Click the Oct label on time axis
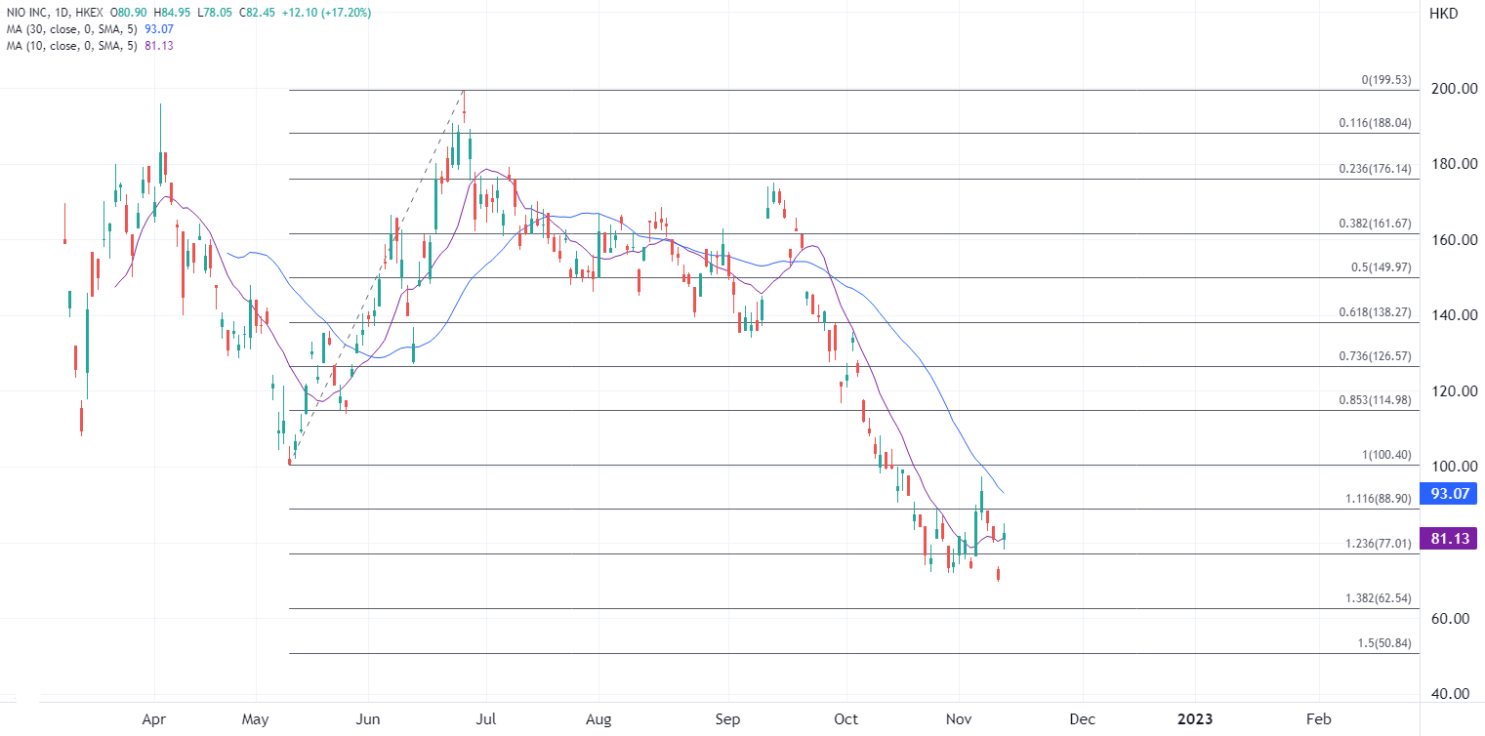This screenshot has width=1485, height=736. coord(846,719)
